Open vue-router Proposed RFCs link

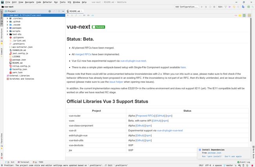tap(145, 116)
